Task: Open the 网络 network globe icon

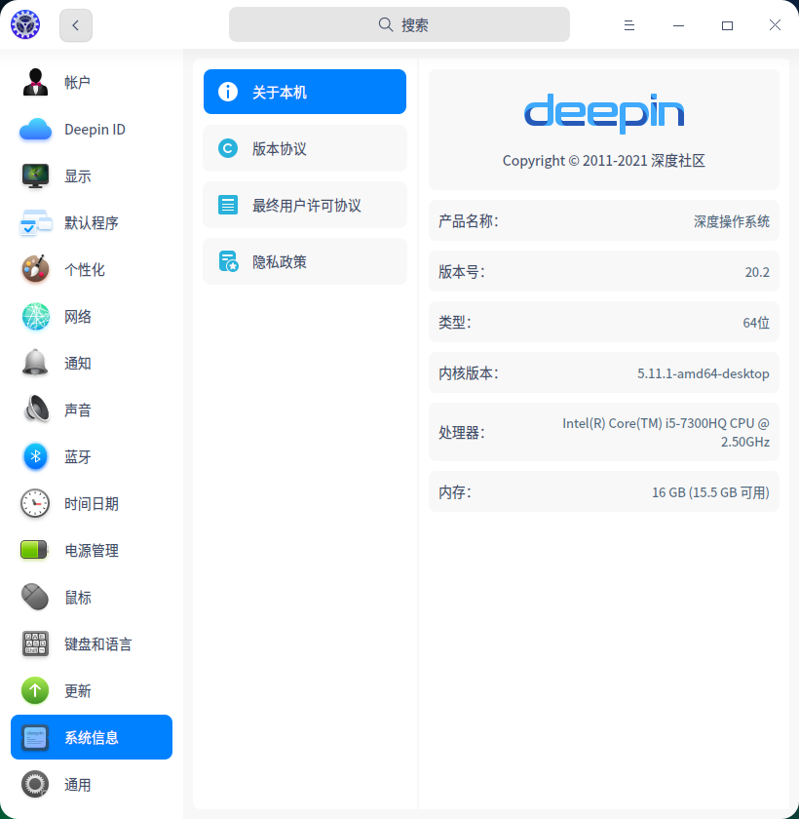Action: point(35,317)
